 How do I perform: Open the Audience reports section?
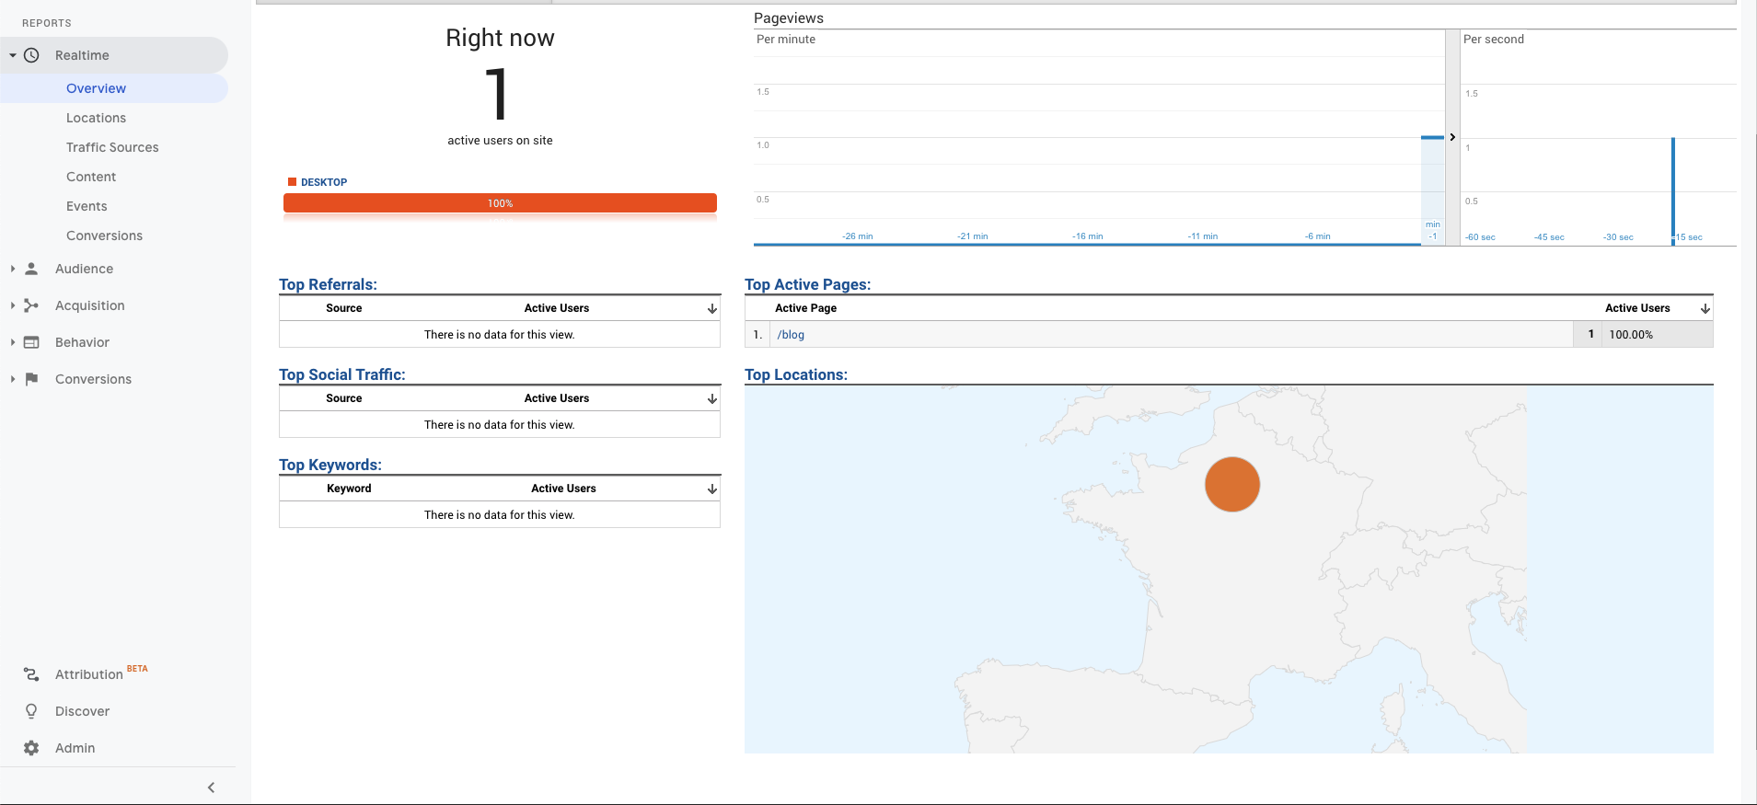pyautogui.click(x=84, y=269)
